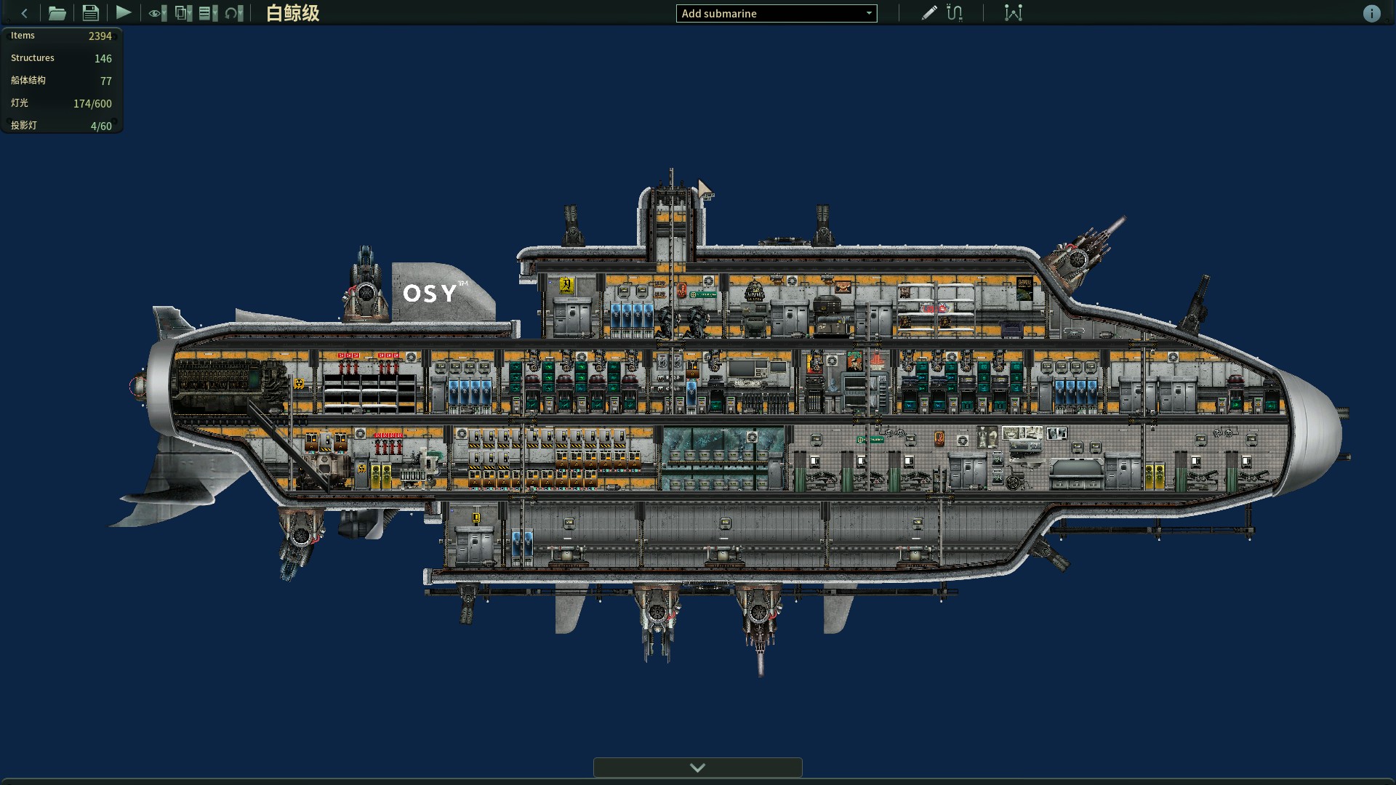The height and width of the screenshot is (785, 1396).
Task: Select the blue aquarium tank room
Action: [724, 458]
